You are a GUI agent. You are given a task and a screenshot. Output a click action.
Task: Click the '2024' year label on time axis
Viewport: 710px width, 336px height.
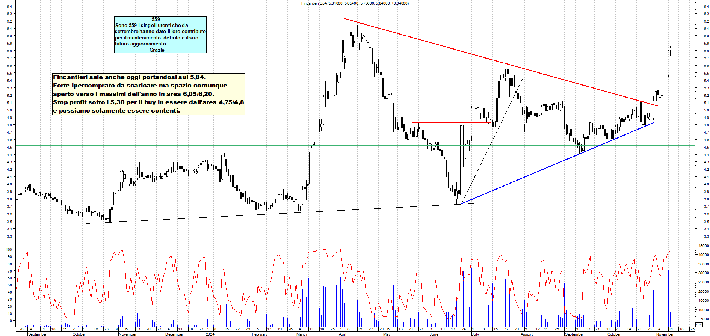coord(210,334)
